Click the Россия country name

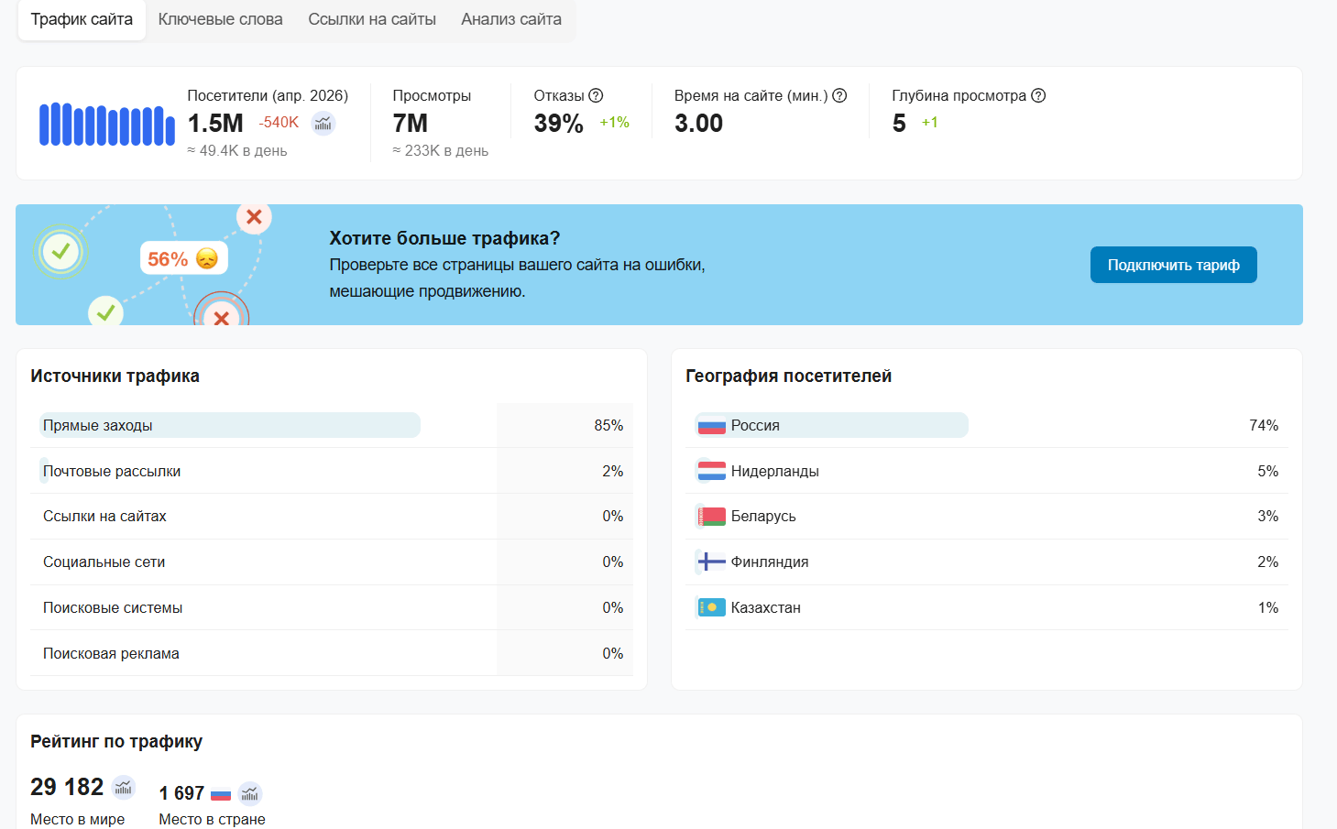pyautogui.click(x=755, y=426)
